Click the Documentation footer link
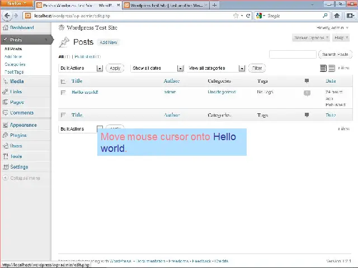Viewport: 358px width, 268px height. tap(150, 261)
